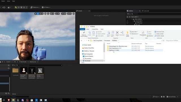Open the Actor menu in Unreal Editor
Screen dimensions: 181x102
pyautogui.click(x=8, y=1)
